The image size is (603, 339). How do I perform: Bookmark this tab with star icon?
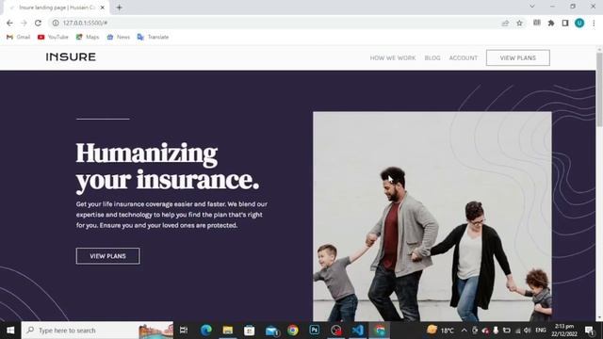coord(519,23)
